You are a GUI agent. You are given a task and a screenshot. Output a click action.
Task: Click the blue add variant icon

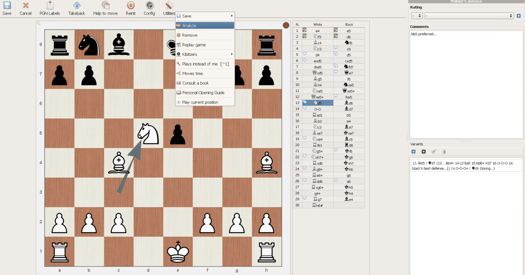[x=414, y=152]
